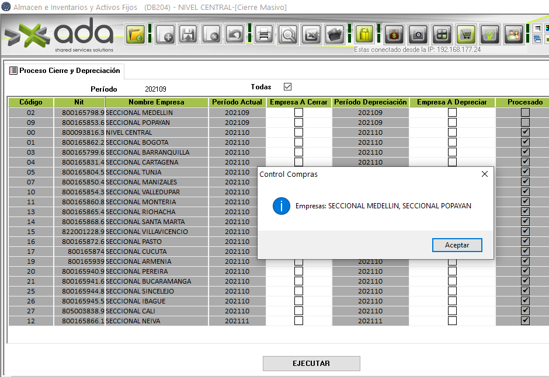Close the Control Compras dialog with X
Screen dimensions: 549x377
pyautogui.click(x=484, y=174)
